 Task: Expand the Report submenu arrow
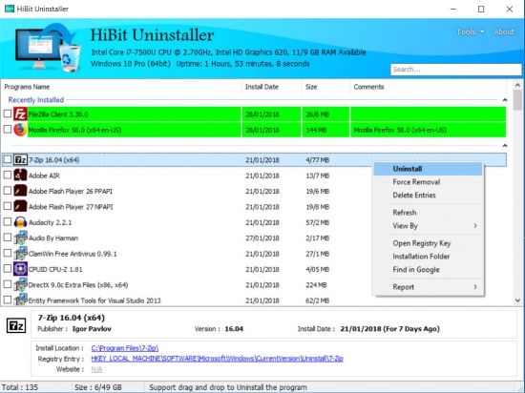point(475,286)
